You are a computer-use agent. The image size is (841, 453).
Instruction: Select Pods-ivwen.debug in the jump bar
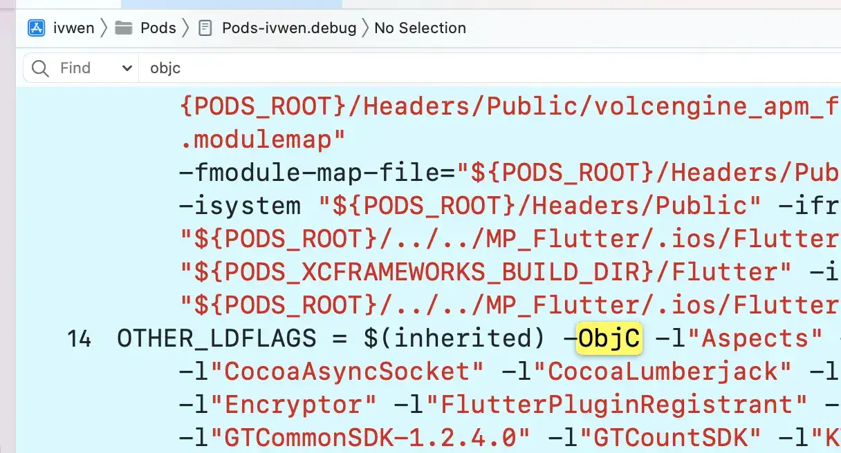(x=289, y=28)
